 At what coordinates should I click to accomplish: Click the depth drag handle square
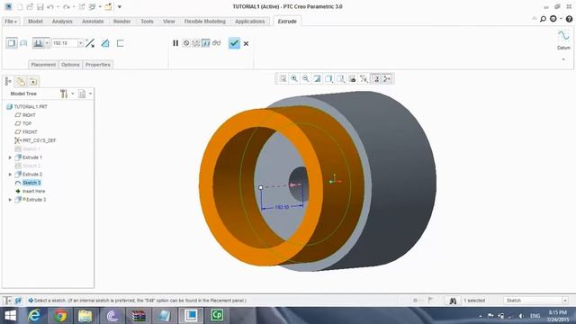[x=261, y=187]
